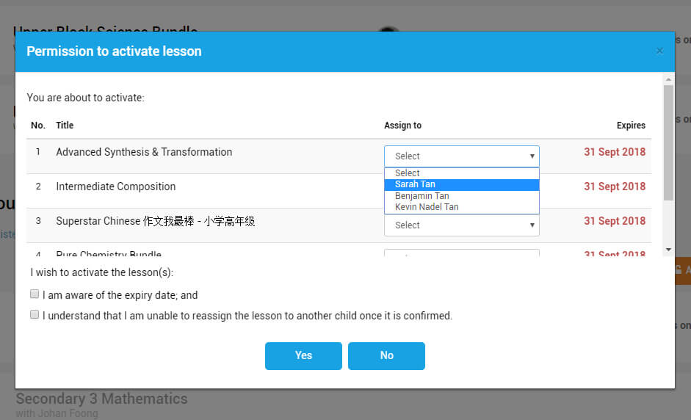Screen dimensions: 691x420
Task: Open Assign to dropdown for Advanced Synthesis
Action: pos(461,156)
